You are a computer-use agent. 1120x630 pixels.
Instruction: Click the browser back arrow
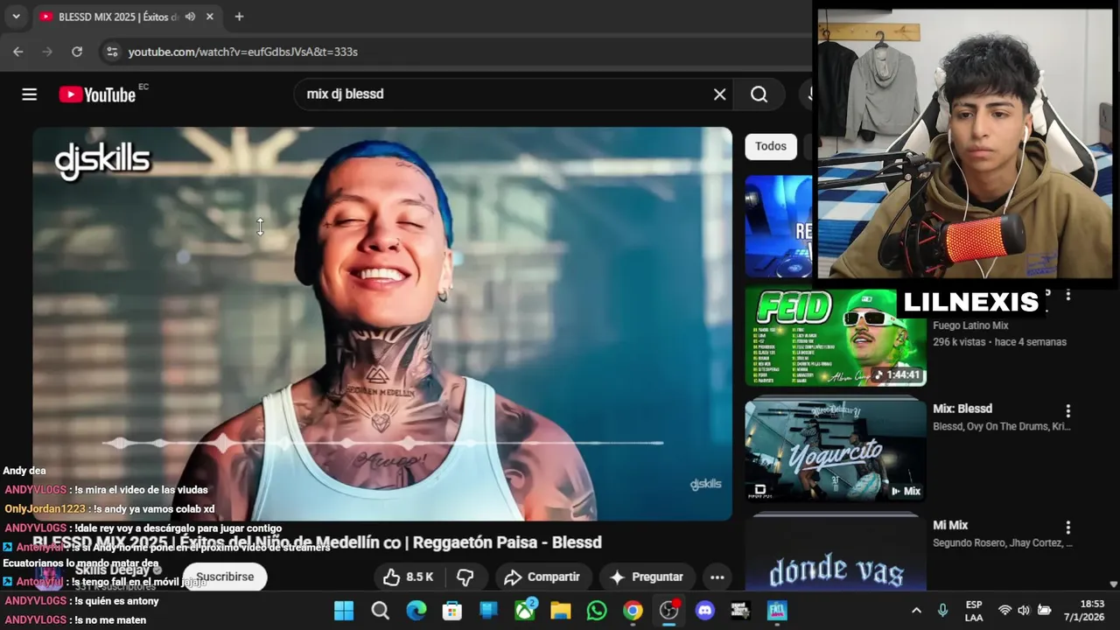point(17,52)
